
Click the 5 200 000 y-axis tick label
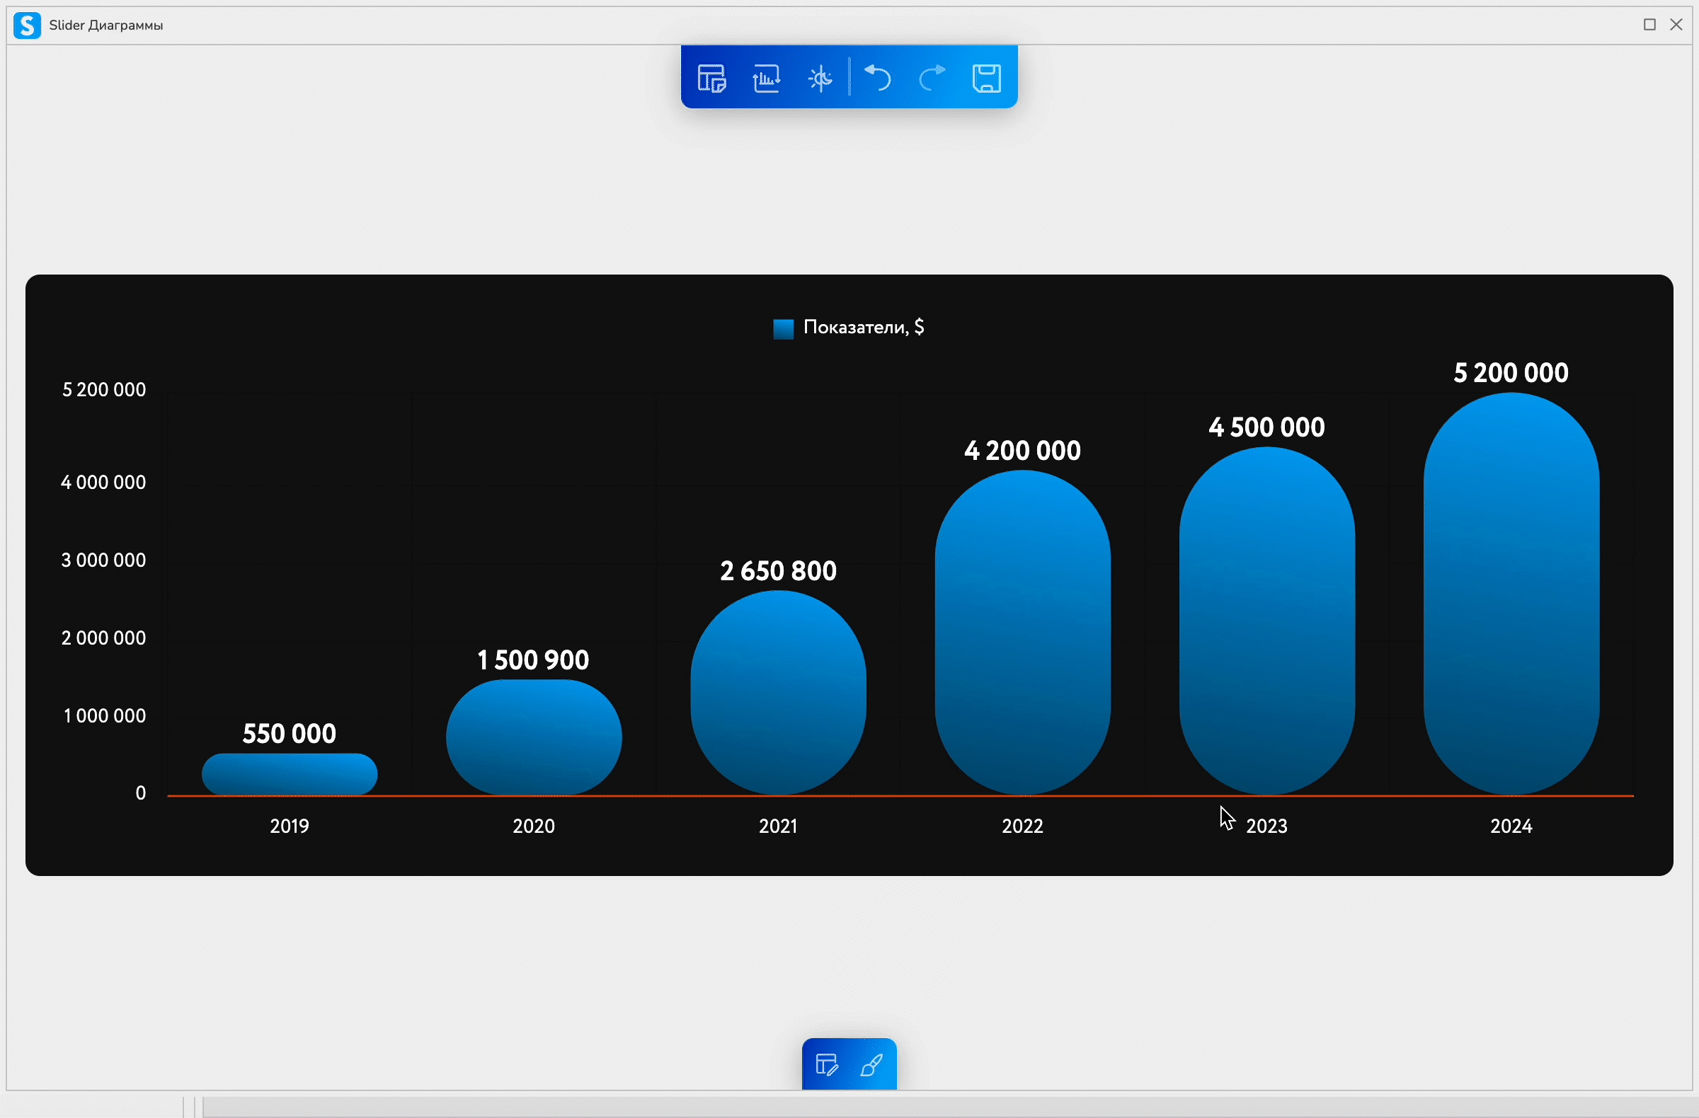104,390
